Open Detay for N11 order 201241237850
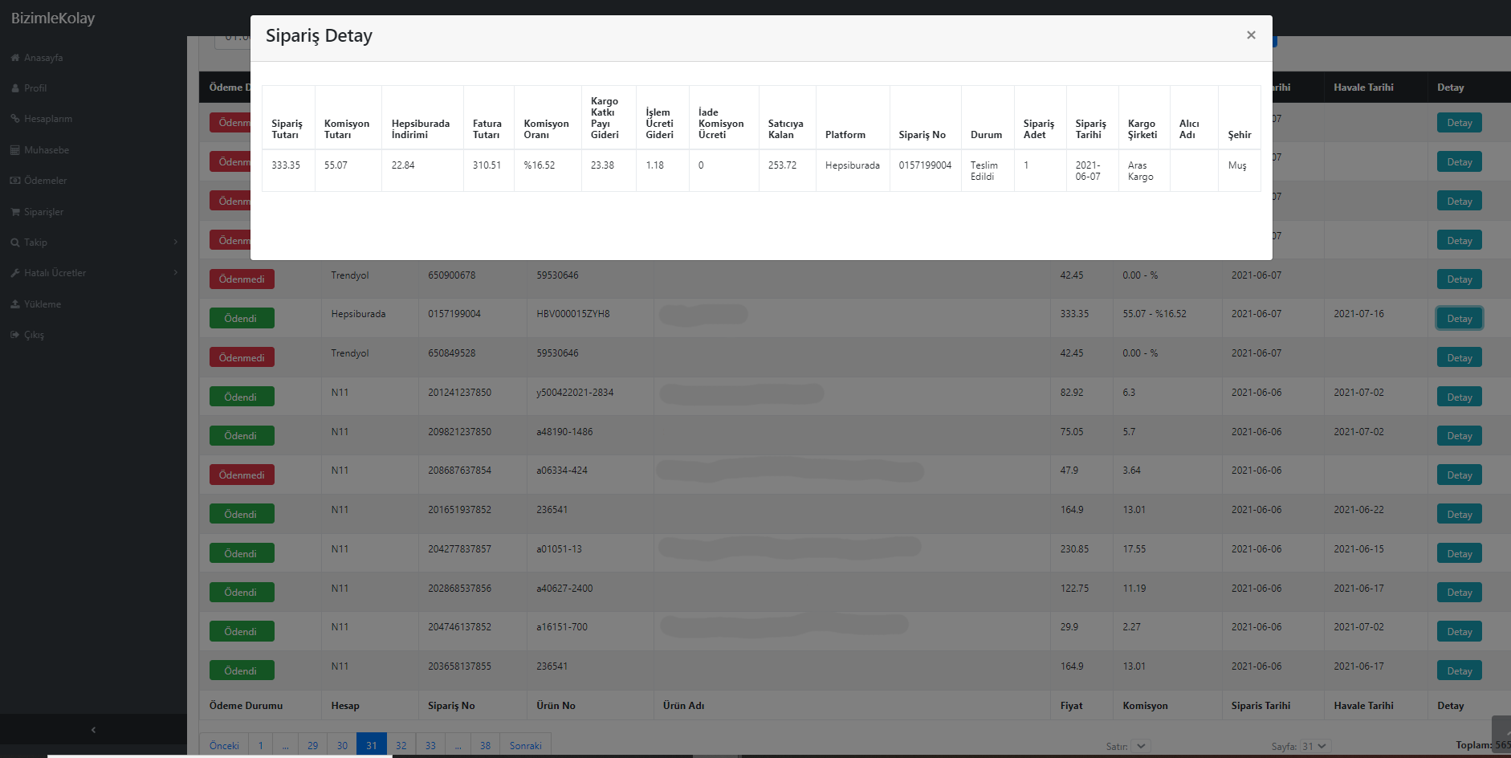This screenshot has width=1511, height=758. (1459, 397)
